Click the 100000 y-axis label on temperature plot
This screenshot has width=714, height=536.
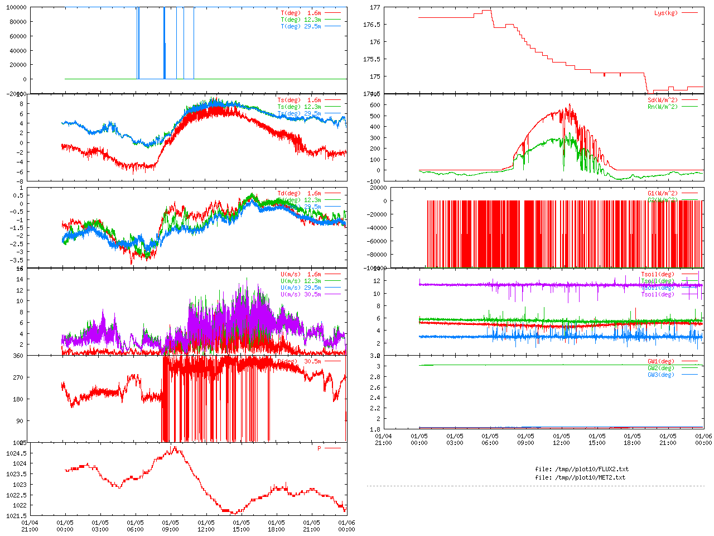pos(16,8)
